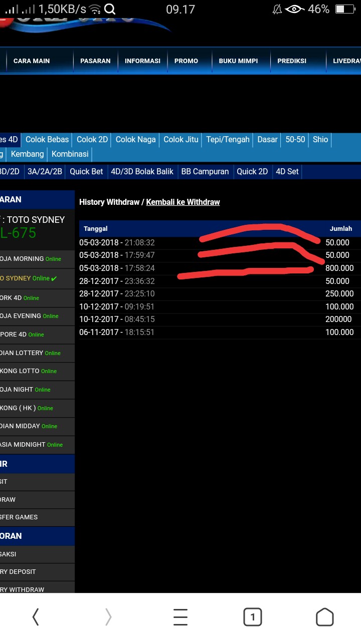This screenshot has height=641, width=361.
Task: Open the 4D/3D Bolak Balik tab
Action: click(x=142, y=171)
